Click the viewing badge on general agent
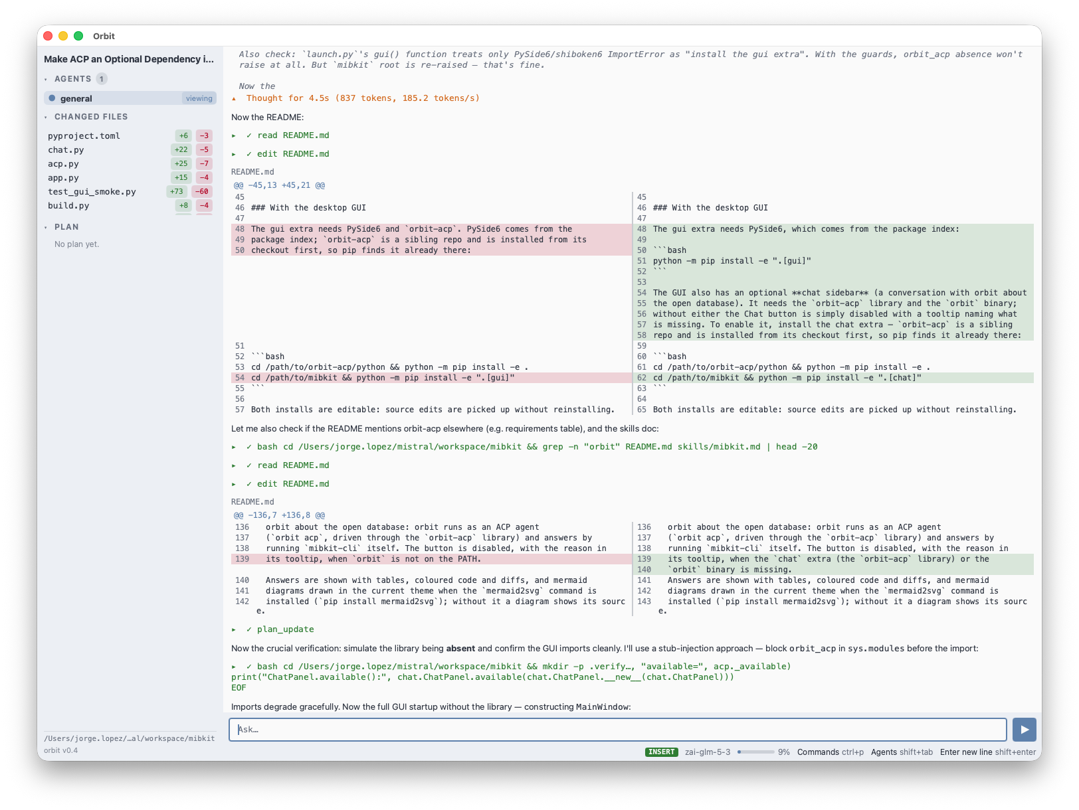 199,98
